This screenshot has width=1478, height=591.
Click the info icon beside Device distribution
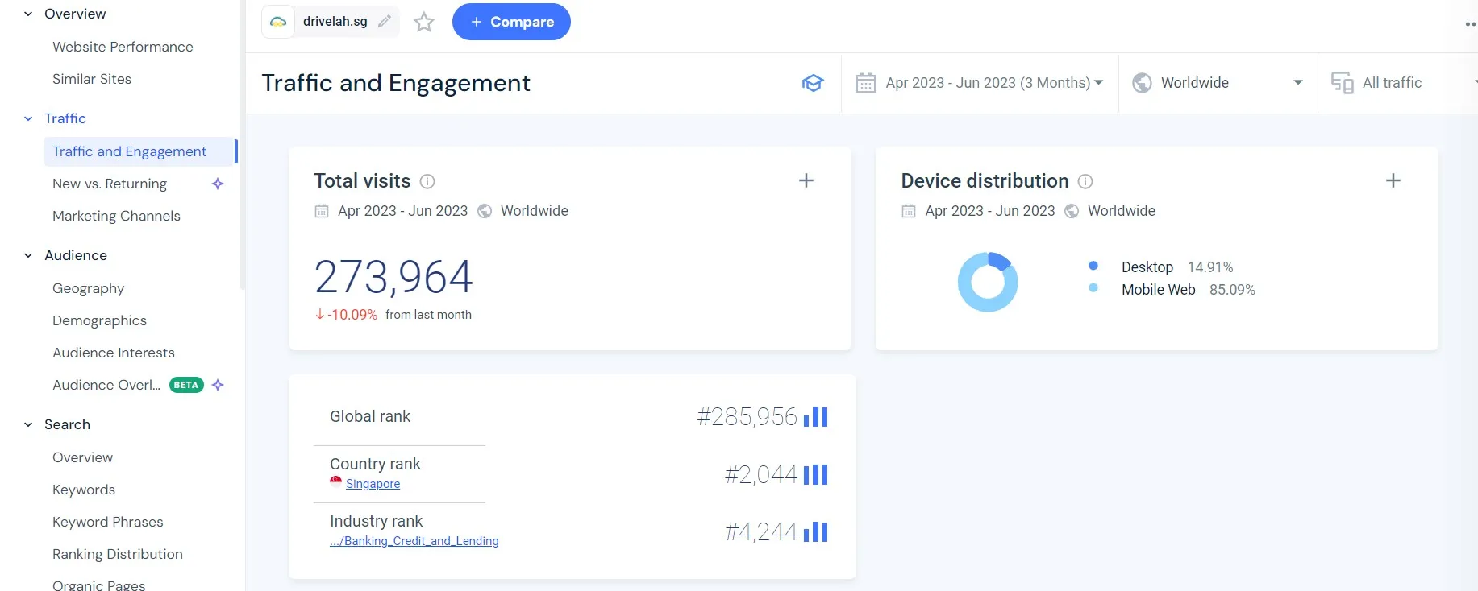point(1085,182)
